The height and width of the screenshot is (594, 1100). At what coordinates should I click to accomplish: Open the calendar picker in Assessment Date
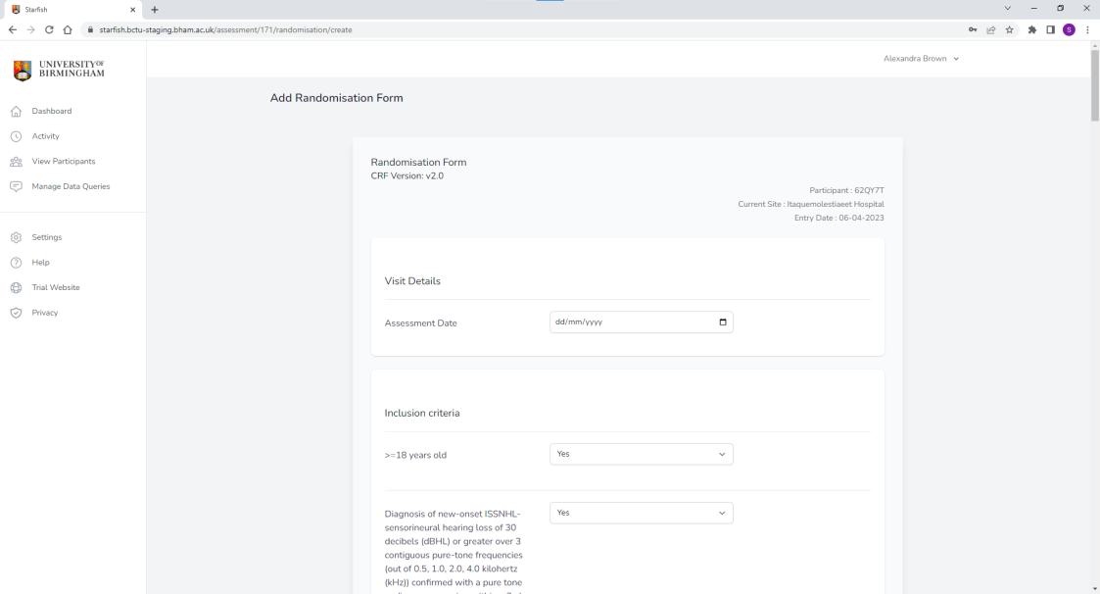(723, 322)
